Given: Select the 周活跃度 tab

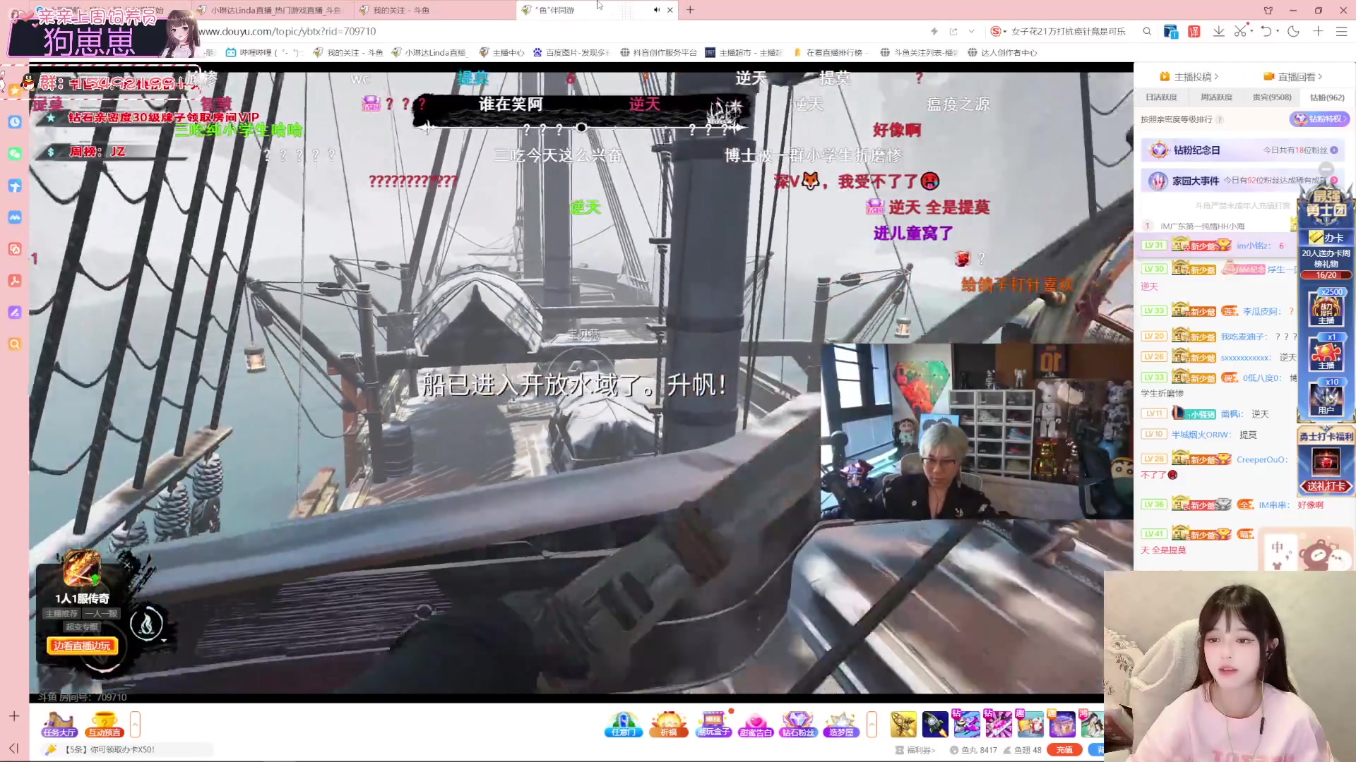Looking at the screenshot, I should [1216, 97].
